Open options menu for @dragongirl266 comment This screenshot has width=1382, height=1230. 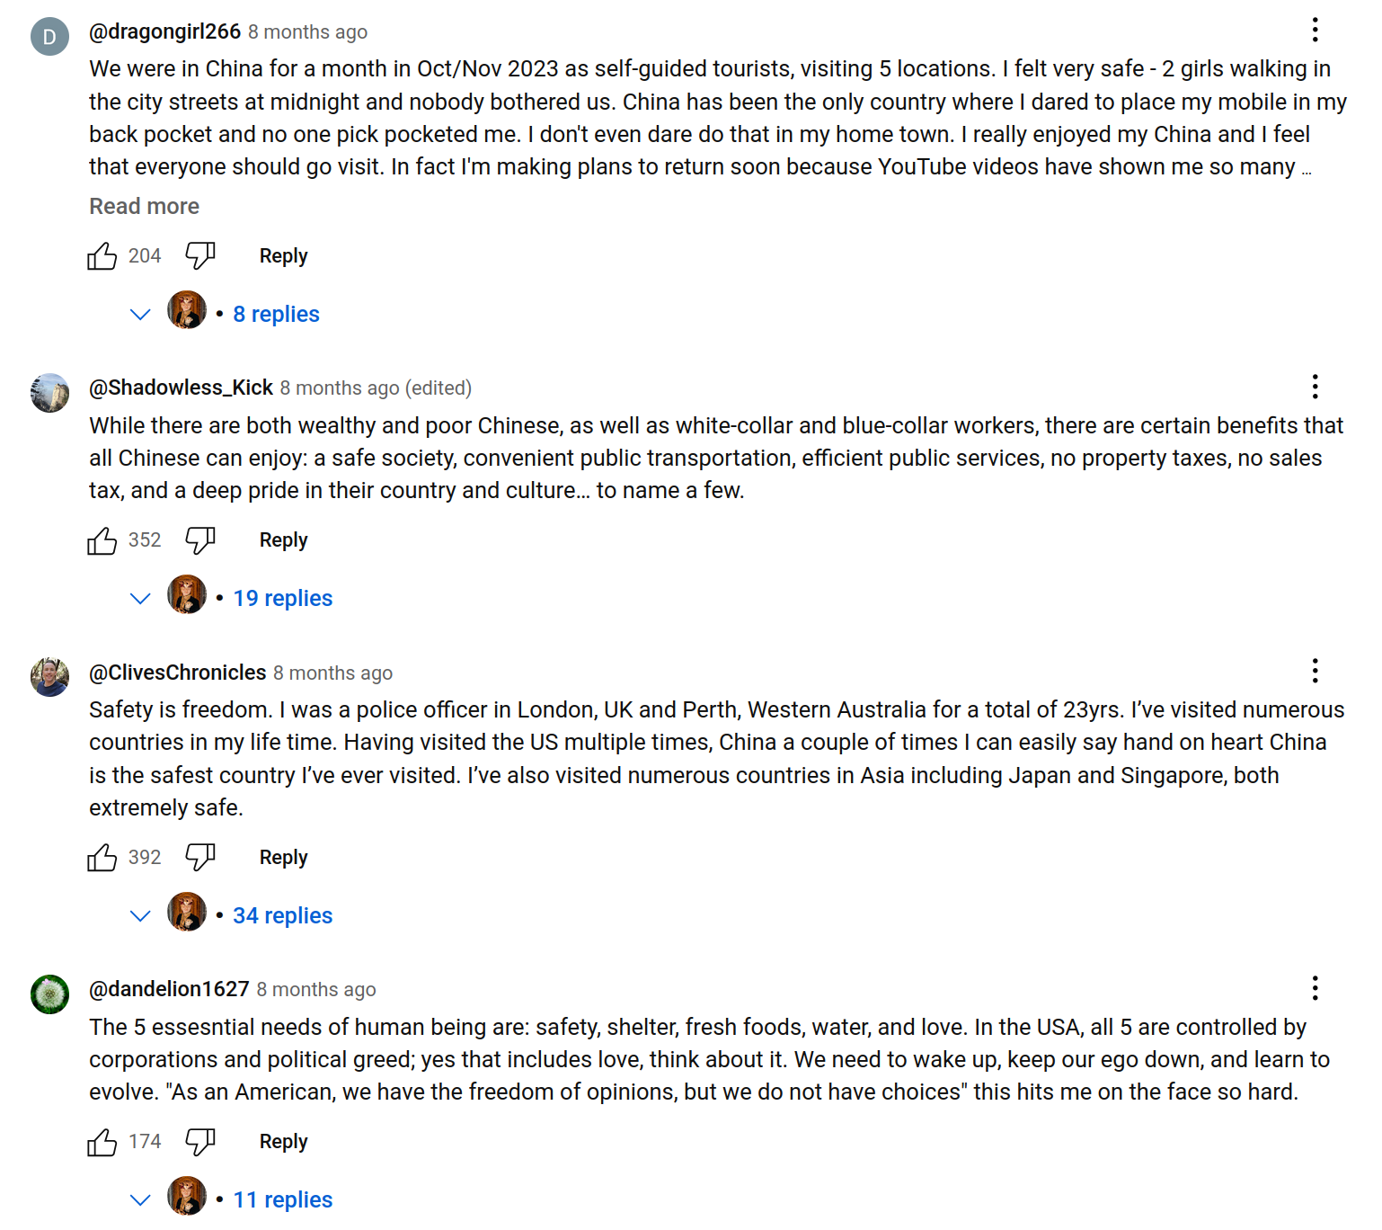coord(1315,31)
